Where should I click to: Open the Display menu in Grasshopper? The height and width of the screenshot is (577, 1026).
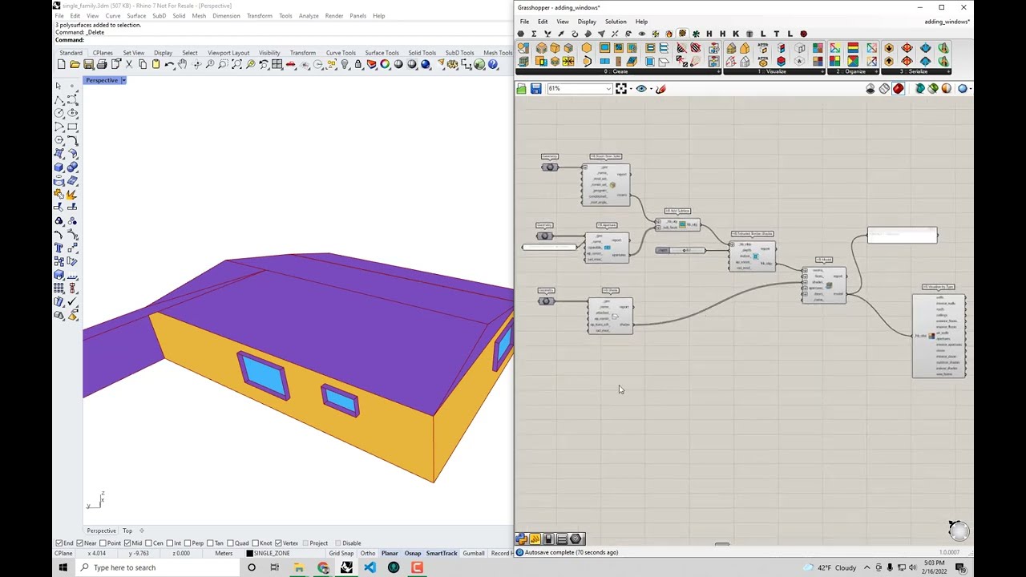(x=587, y=22)
